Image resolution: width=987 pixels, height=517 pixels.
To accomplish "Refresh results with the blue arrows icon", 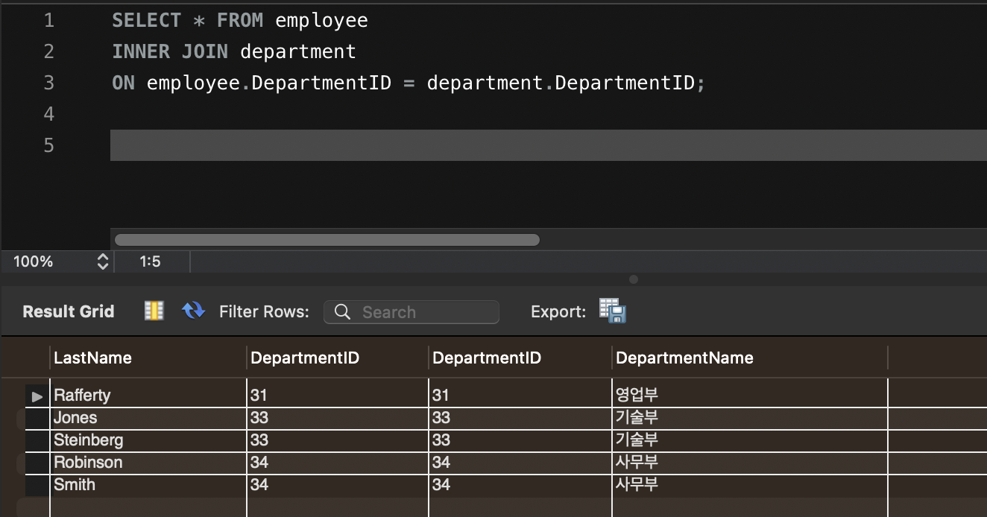I will click(193, 311).
